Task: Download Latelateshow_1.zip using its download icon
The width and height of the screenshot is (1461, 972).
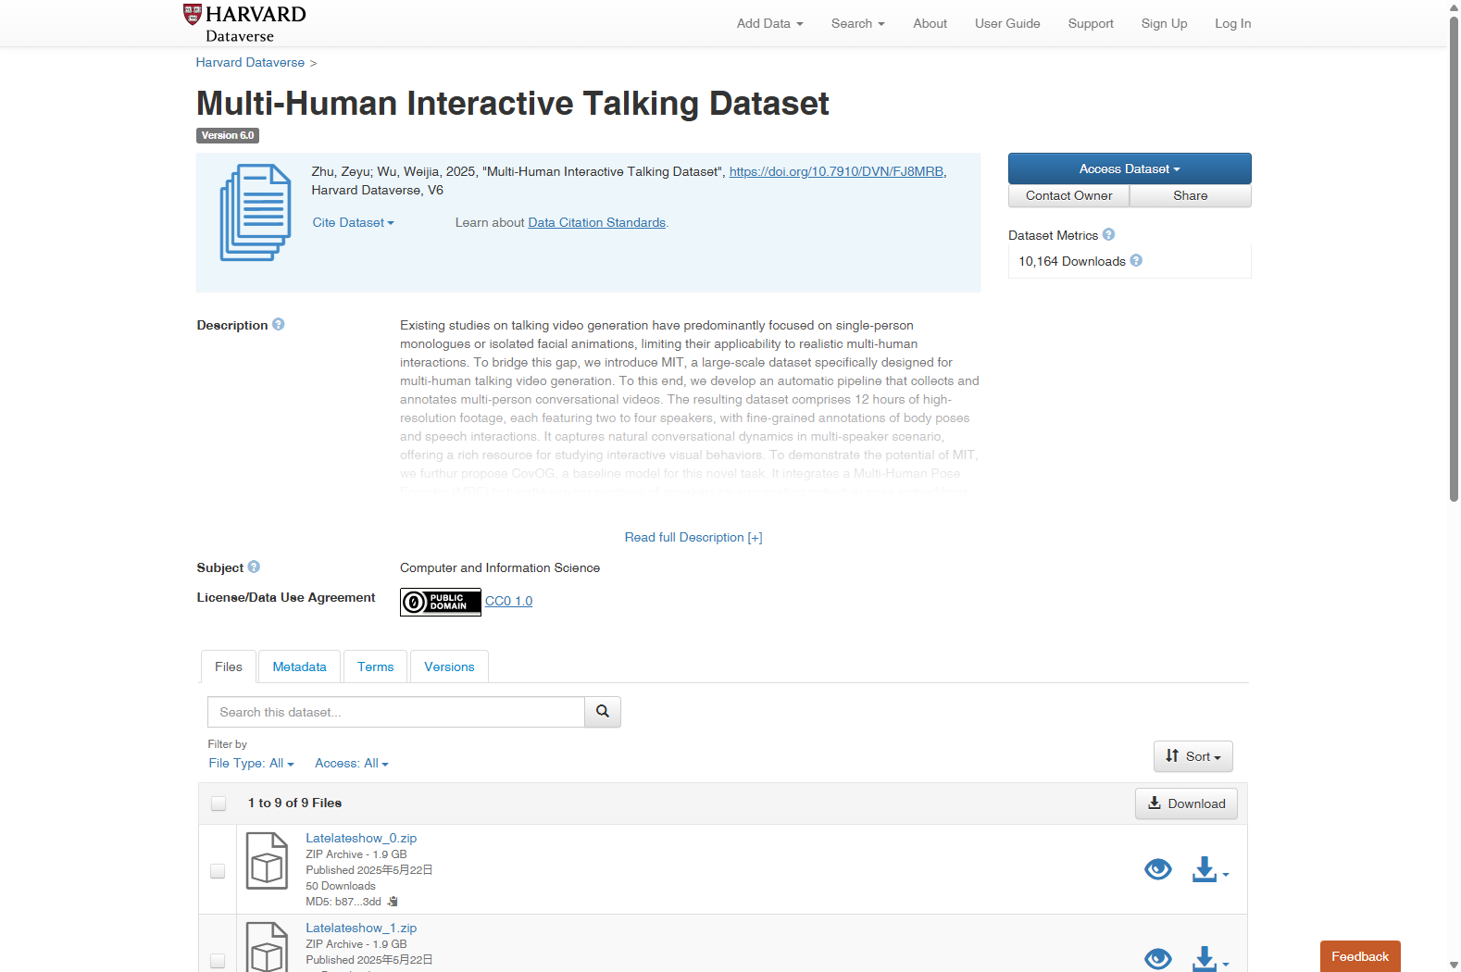Action: (1209, 959)
